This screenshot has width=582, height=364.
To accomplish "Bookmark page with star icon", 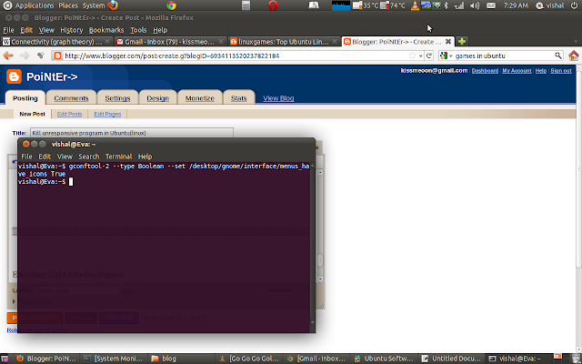I will 412,56.
